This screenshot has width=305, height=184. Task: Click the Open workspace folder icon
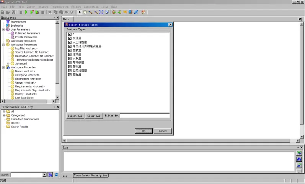8,12
